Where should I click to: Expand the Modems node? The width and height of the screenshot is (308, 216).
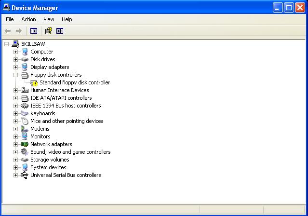[x=16, y=129]
